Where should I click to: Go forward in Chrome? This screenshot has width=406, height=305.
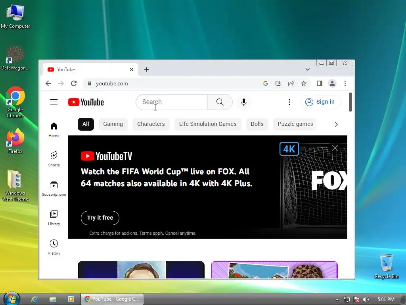[x=61, y=83]
